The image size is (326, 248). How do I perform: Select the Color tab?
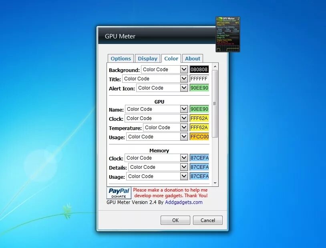pos(171,58)
